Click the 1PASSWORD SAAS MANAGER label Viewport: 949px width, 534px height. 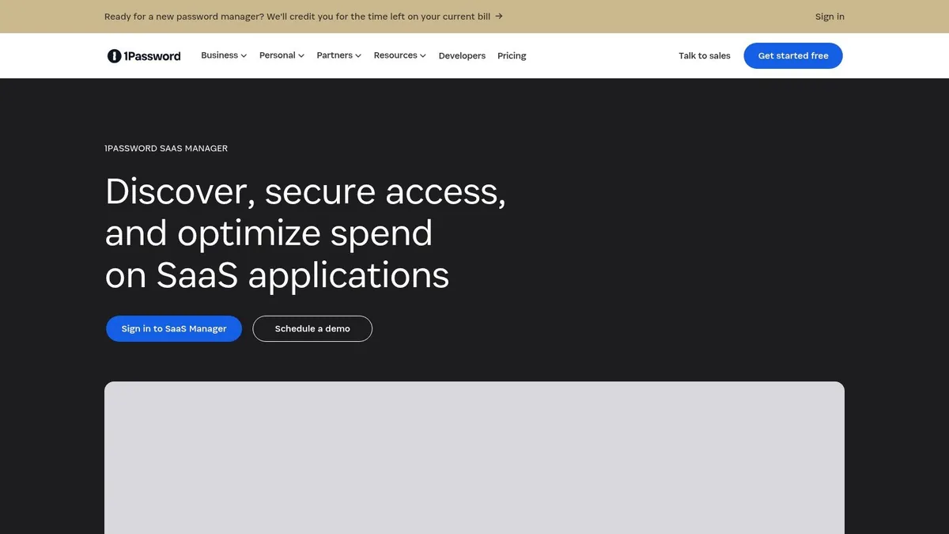[x=166, y=149]
